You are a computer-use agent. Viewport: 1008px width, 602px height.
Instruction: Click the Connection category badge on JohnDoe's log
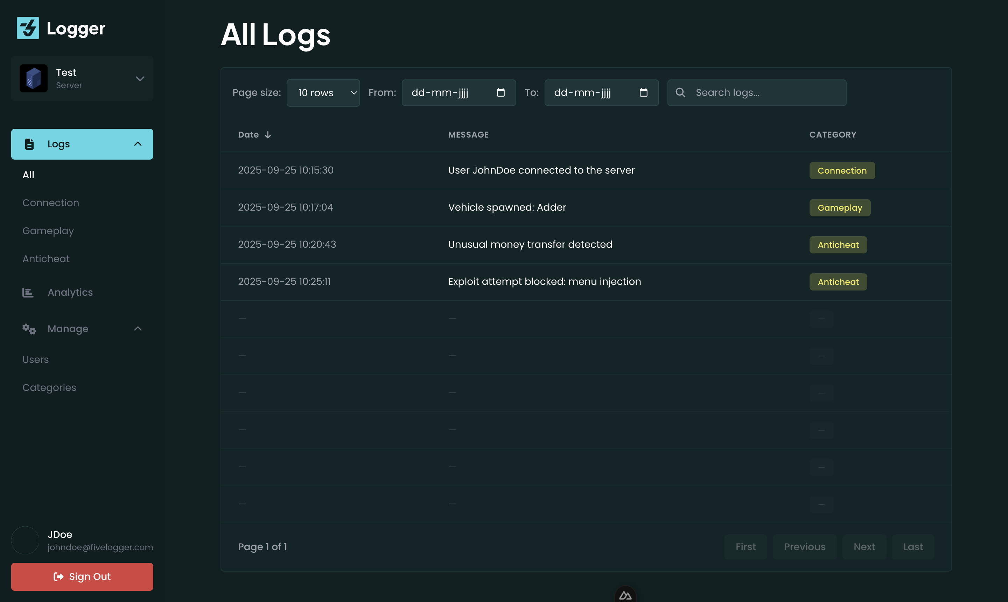842,170
